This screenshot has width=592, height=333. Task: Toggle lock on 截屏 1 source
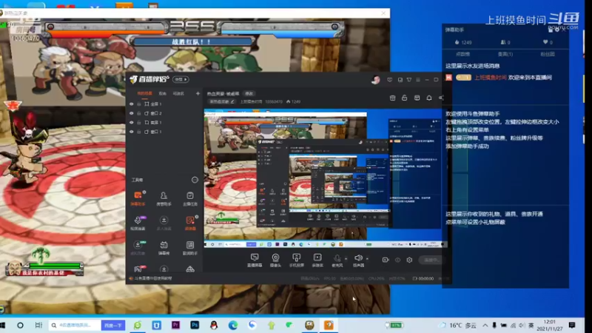click(139, 123)
